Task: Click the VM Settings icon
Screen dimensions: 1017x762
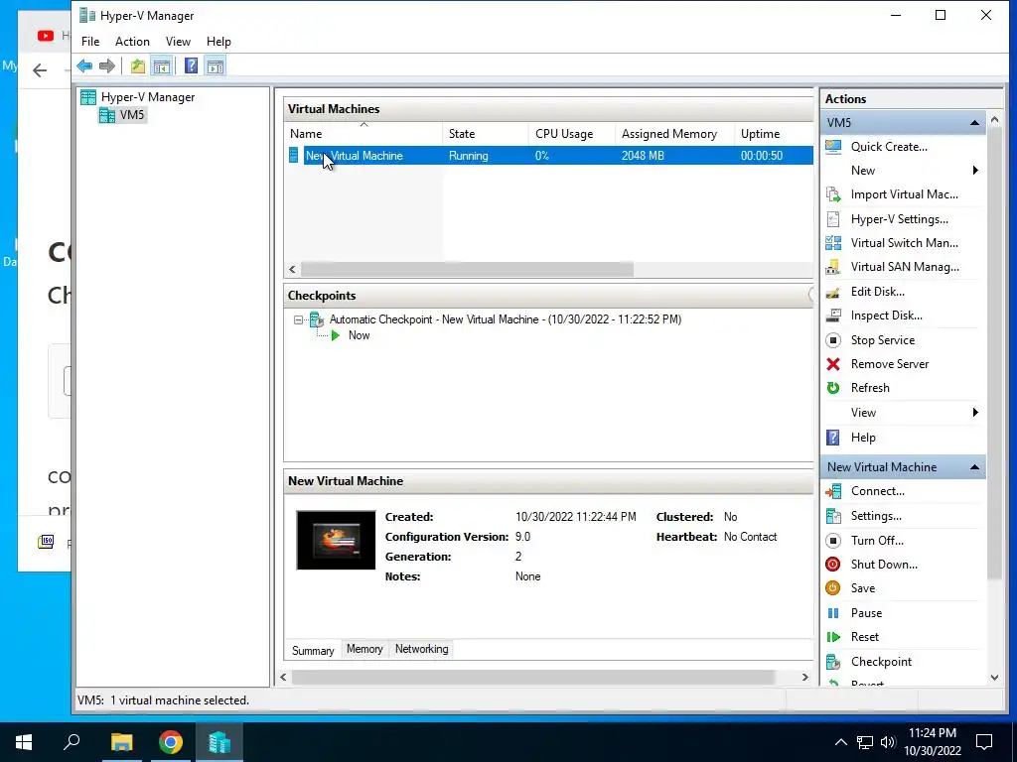Action: (833, 516)
